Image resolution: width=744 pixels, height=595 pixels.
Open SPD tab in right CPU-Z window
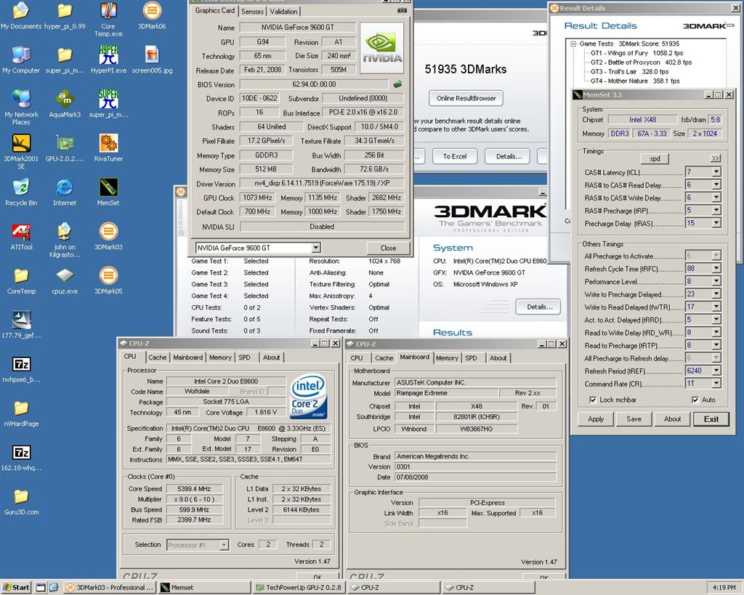point(471,357)
